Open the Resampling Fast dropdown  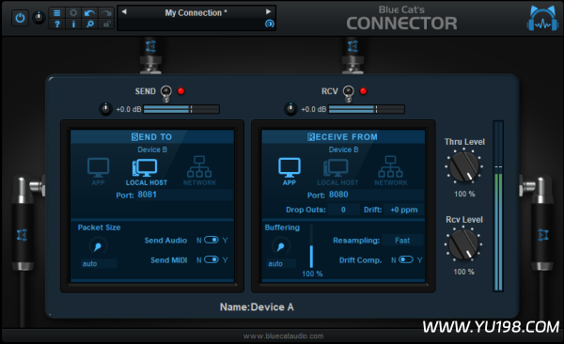point(402,240)
